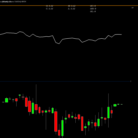138x138 pixels.
Task: Click the "O: 5.12" open value
Action: 49,6
